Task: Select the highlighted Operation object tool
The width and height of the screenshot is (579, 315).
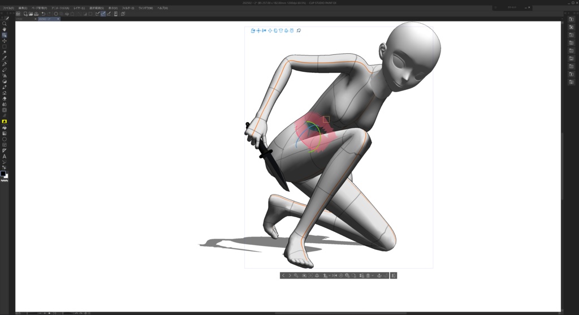Action: tap(5, 35)
